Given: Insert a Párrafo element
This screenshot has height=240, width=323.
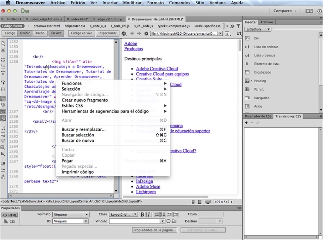Looking at the screenshot, I should 259,89.
